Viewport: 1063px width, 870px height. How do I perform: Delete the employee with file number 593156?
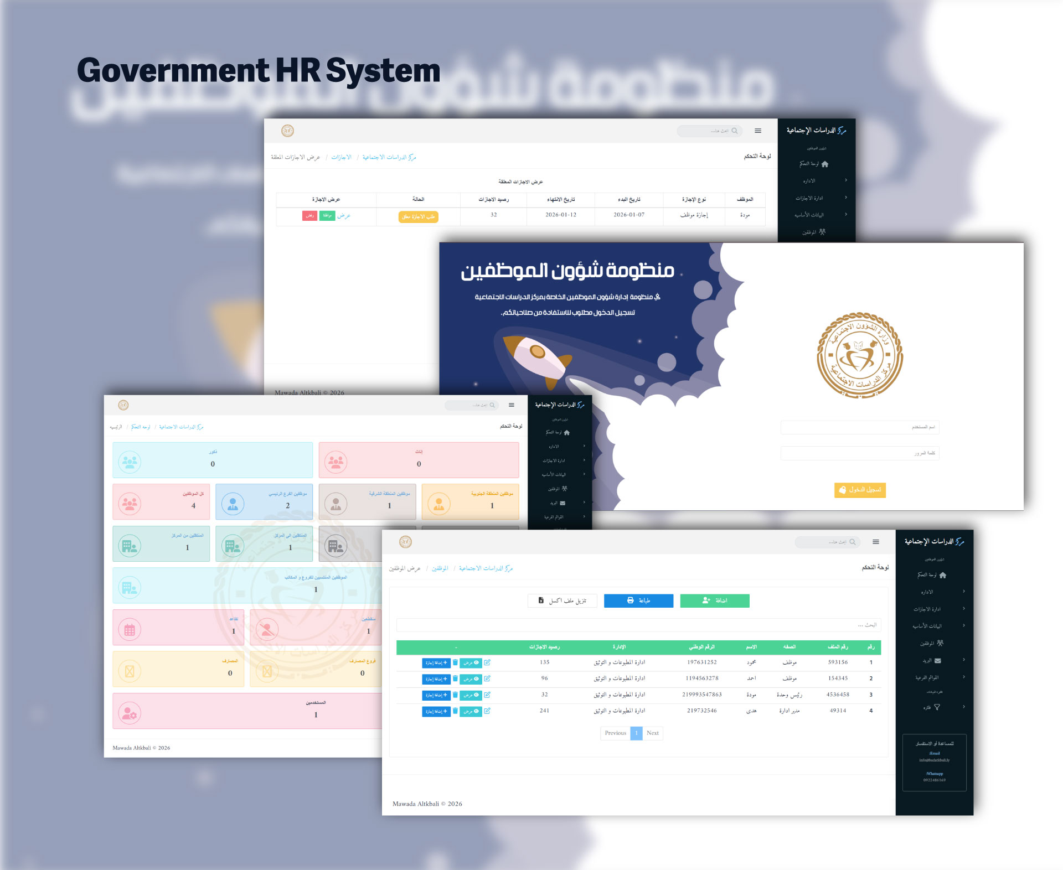(x=455, y=662)
